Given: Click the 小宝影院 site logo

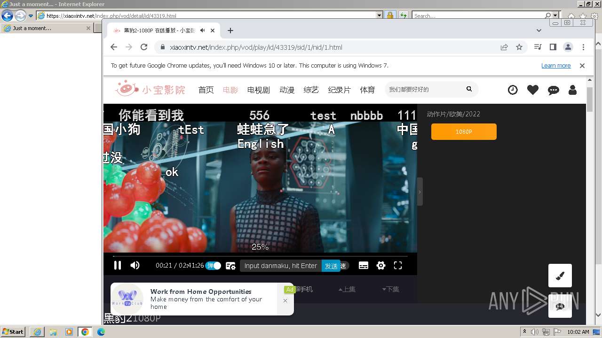Looking at the screenshot, I should (x=150, y=89).
